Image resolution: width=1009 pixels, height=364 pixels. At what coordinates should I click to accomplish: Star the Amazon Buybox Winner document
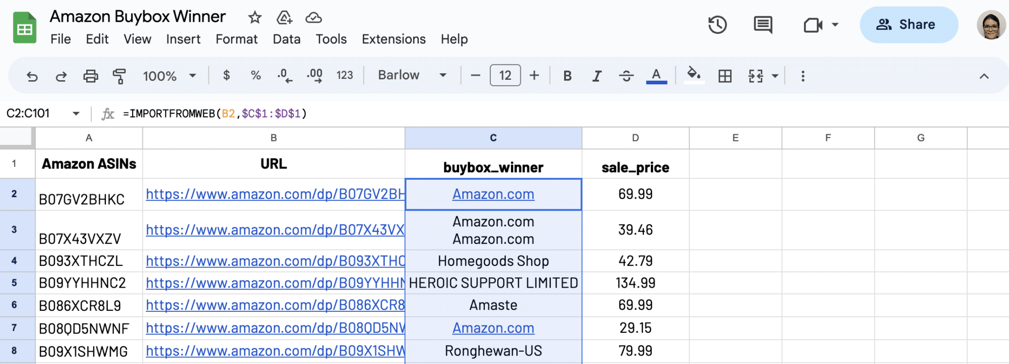255,18
